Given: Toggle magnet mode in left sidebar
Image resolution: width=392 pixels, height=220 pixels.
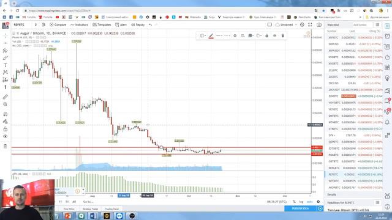Looking at the screenshot, I should [6, 114].
